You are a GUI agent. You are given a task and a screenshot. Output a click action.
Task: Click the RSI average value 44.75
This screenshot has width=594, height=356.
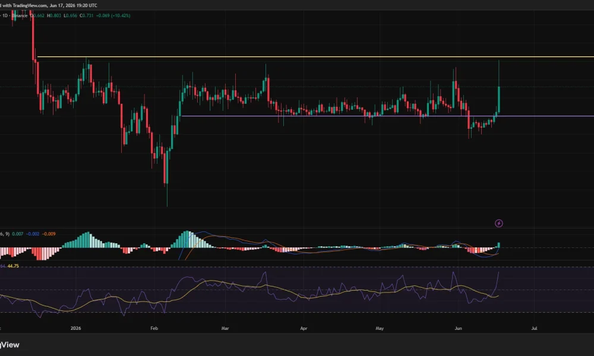pos(13,266)
